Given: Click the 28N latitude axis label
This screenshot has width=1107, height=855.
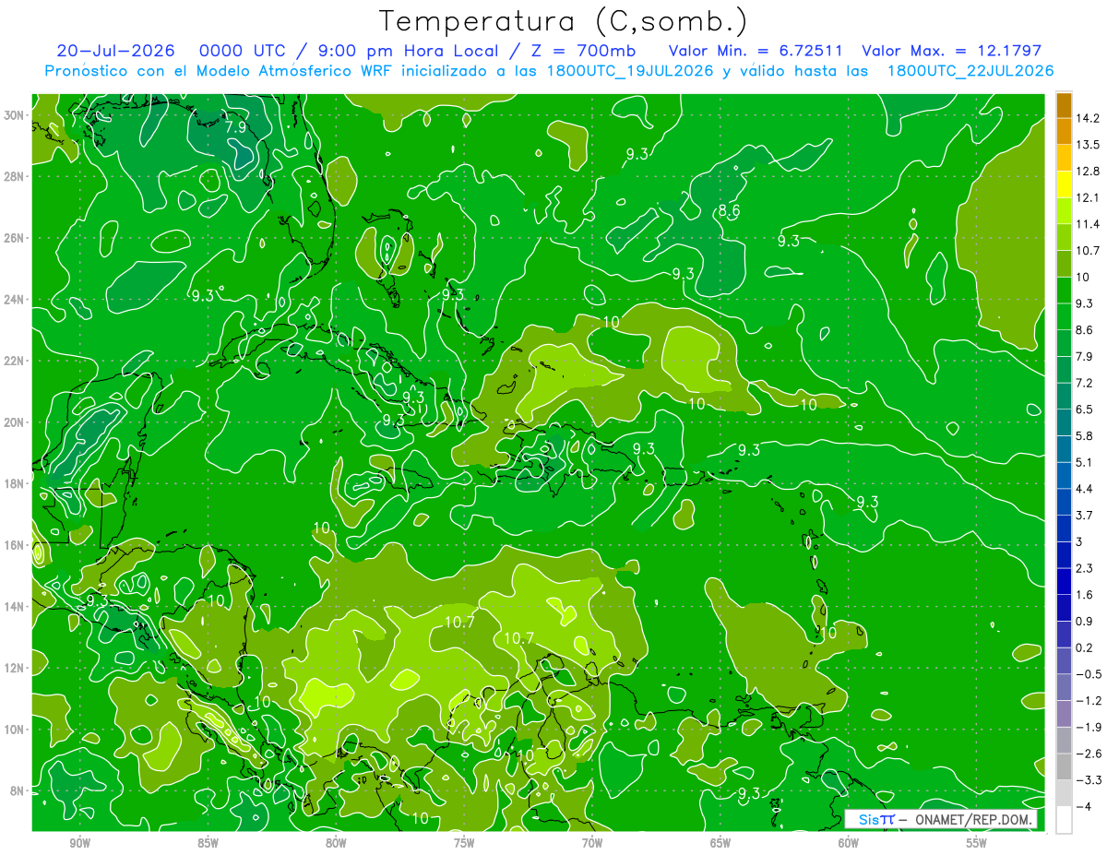Looking at the screenshot, I should coord(15,176).
